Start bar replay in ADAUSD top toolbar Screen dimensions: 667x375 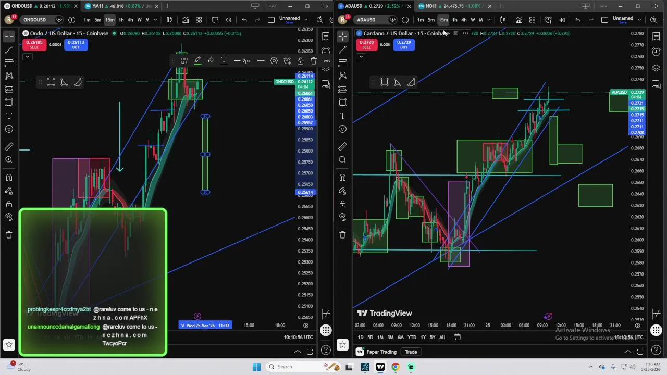pos(562,20)
